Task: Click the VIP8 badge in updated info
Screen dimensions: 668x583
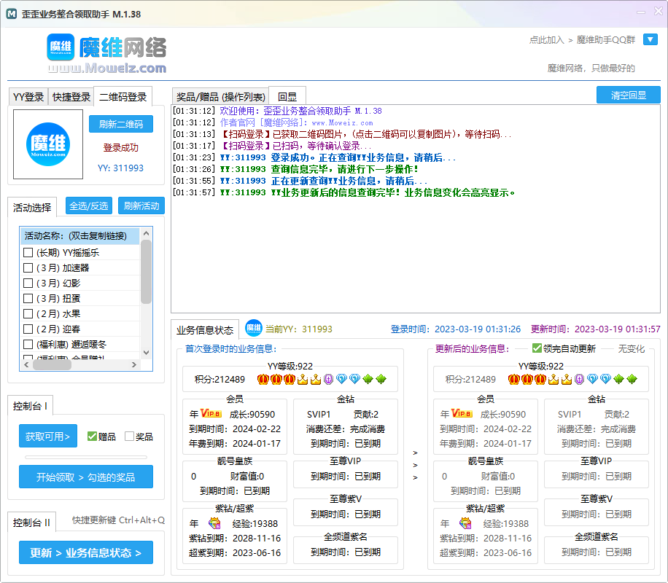Action: coord(462,413)
